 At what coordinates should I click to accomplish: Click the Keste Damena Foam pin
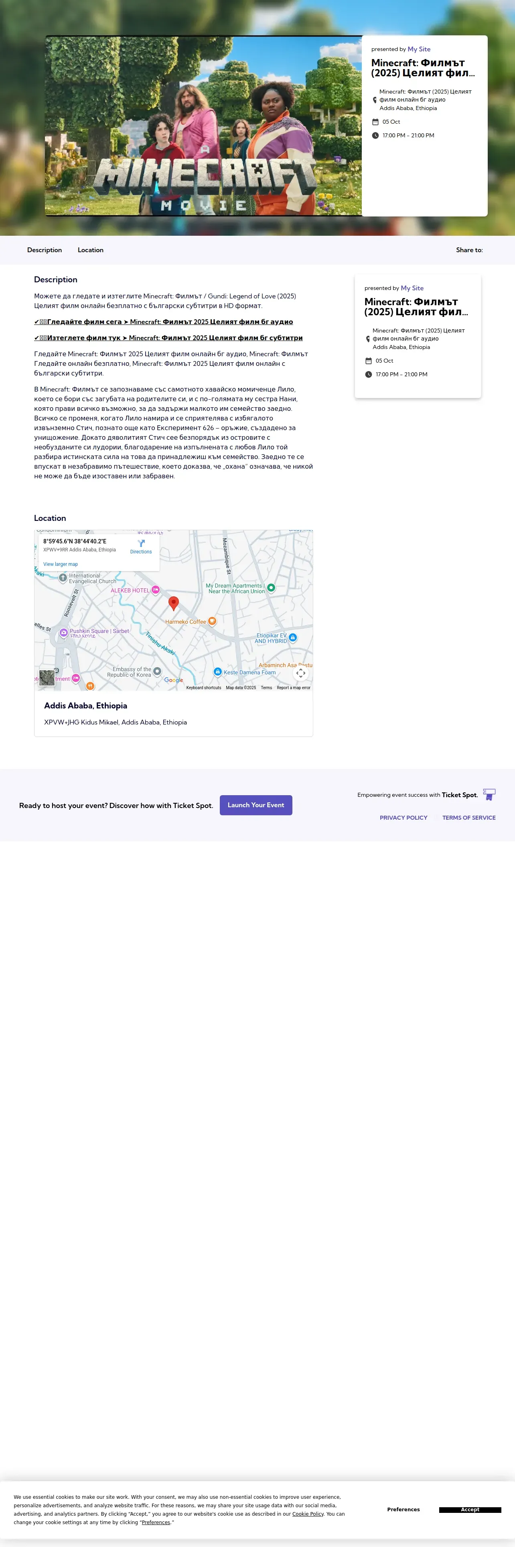point(218,671)
